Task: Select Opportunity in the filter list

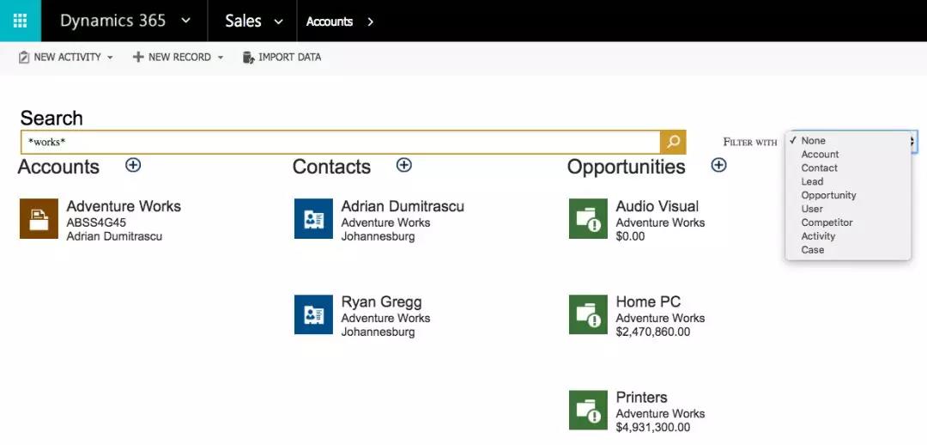Action: [x=828, y=195]
